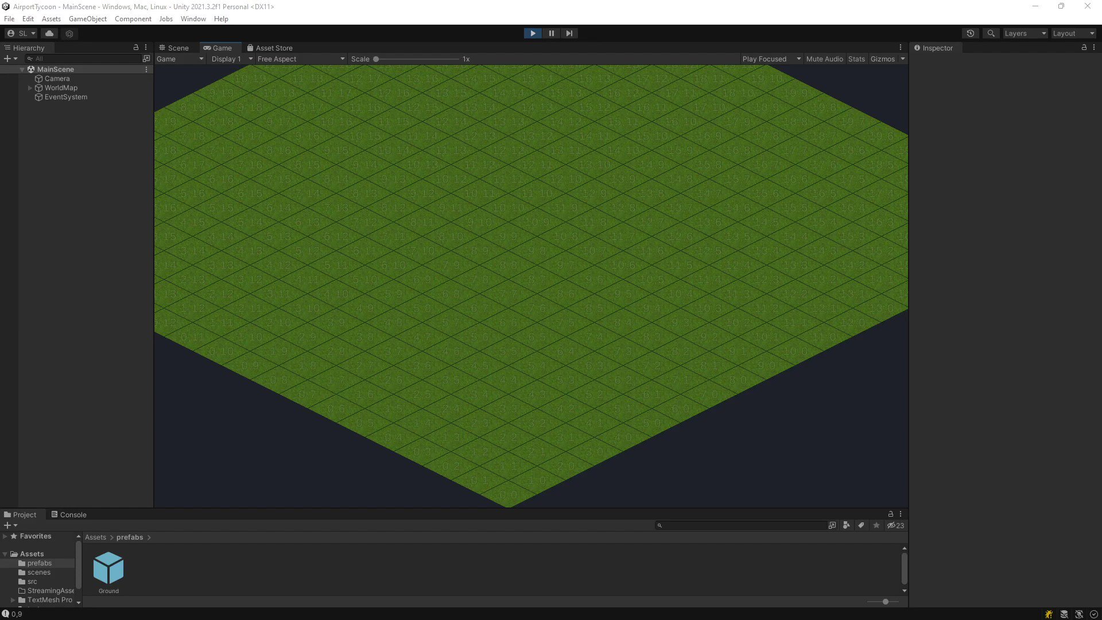Open the Unity cloud services icon
The image size is (1102, 620).
pos(49,33)
